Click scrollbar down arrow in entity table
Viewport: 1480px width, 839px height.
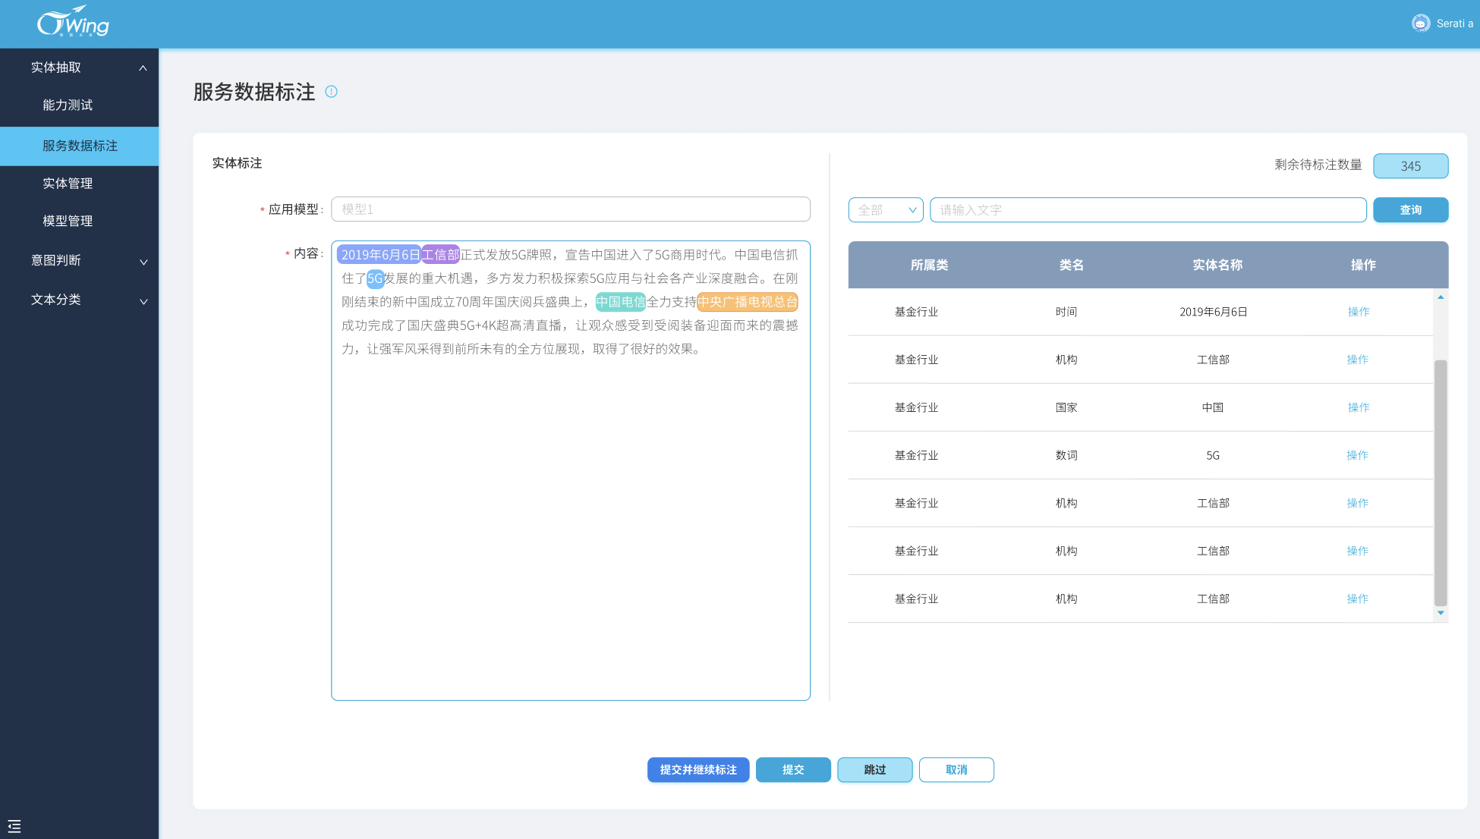pyautogui.click(x=1441, y=613)
